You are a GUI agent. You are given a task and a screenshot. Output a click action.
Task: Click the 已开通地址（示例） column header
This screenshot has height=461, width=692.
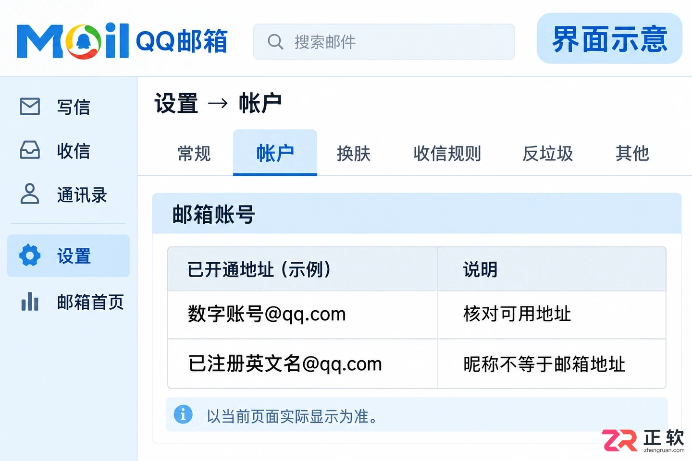(302, 269)
